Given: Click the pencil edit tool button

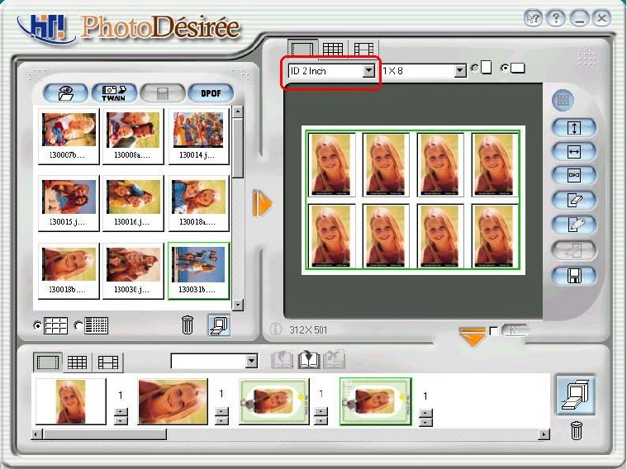Looking at the screenshot, I should tap(574, 225).
